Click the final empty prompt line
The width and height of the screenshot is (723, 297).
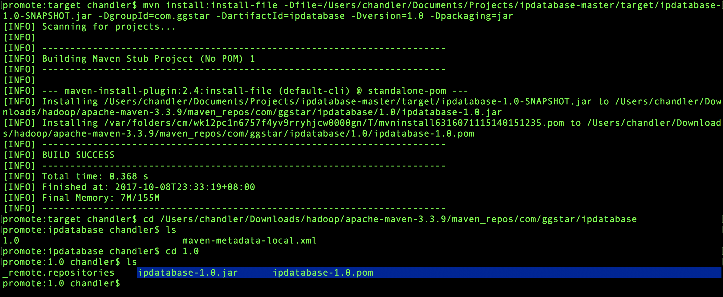(61, 283)
